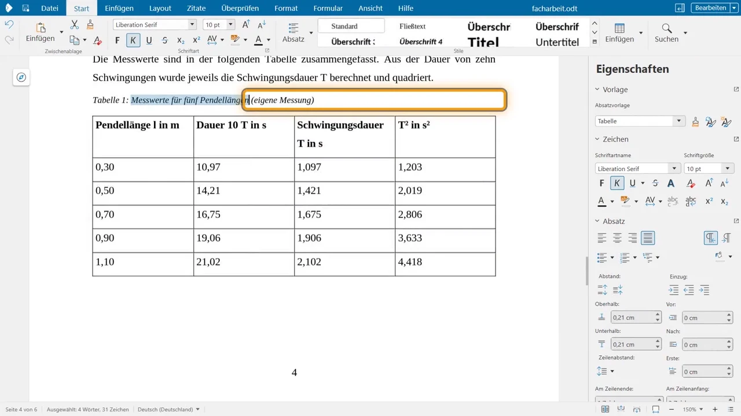Click the undo arrow icon
The height and width of the screenshot is (416, 741).
coord(9,25)
